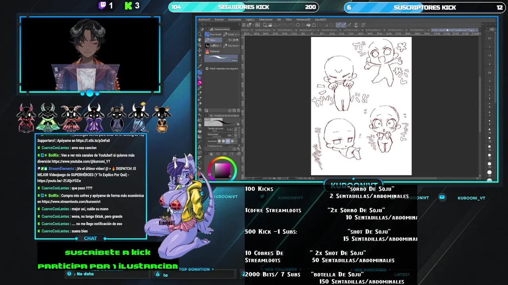This screenshot has height=285, width=508.
Task: Click Añadir materiales descargados
Action: pyautogui.click(x=222, y=68)
